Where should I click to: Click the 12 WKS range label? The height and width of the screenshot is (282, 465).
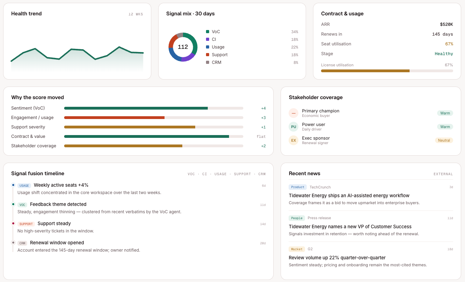pos(136,14)
